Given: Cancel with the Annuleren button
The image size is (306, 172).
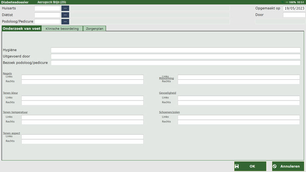Looking at the screenshot, I should coord(288,166).
